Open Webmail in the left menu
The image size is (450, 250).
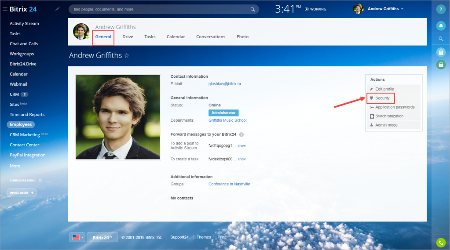pyautogui.click(x=18, y=84)
